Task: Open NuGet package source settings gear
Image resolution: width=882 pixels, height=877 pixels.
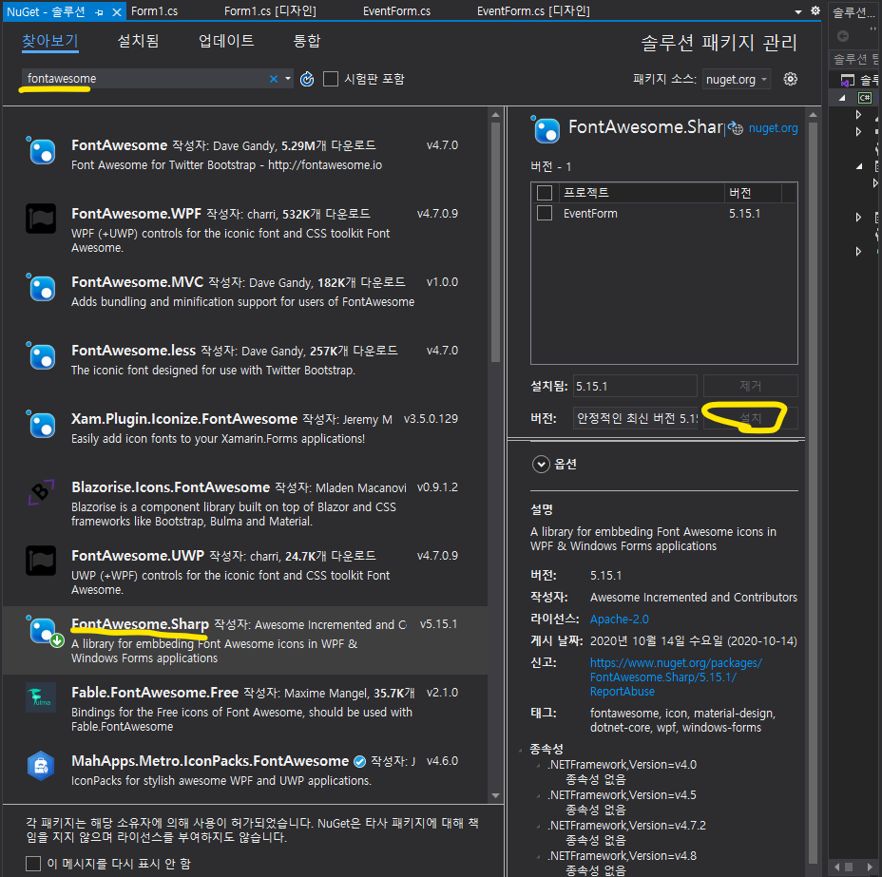Action: click(x=791, y=79)
